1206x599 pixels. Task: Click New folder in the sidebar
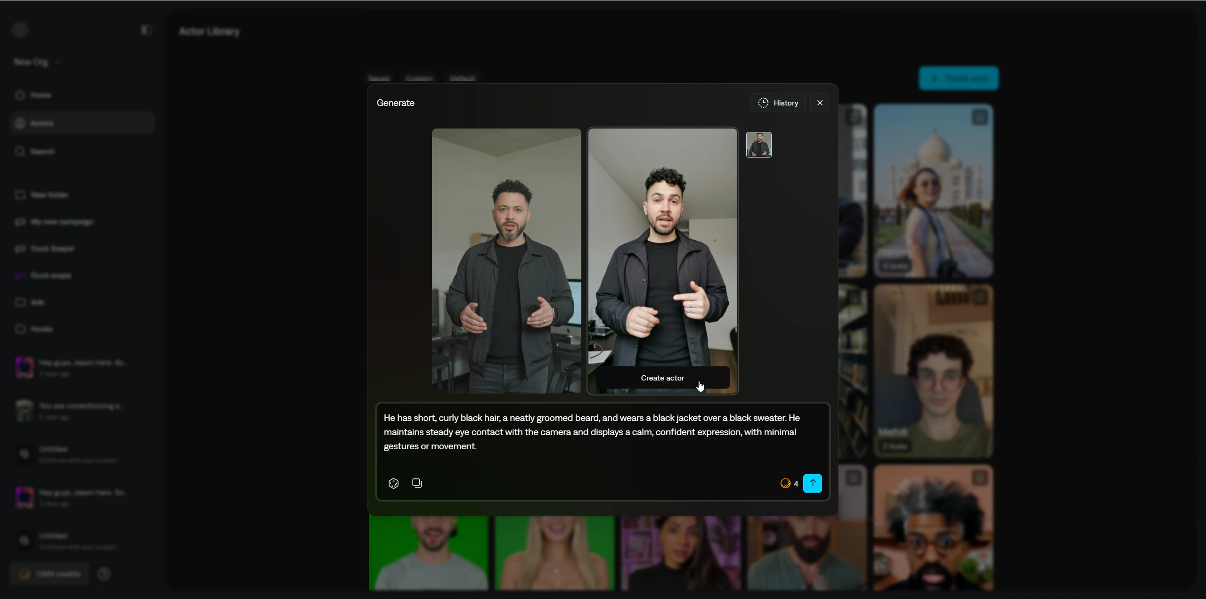click(x=82, y=195)
